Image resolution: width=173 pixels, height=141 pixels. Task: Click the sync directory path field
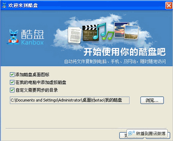point(70,100)
